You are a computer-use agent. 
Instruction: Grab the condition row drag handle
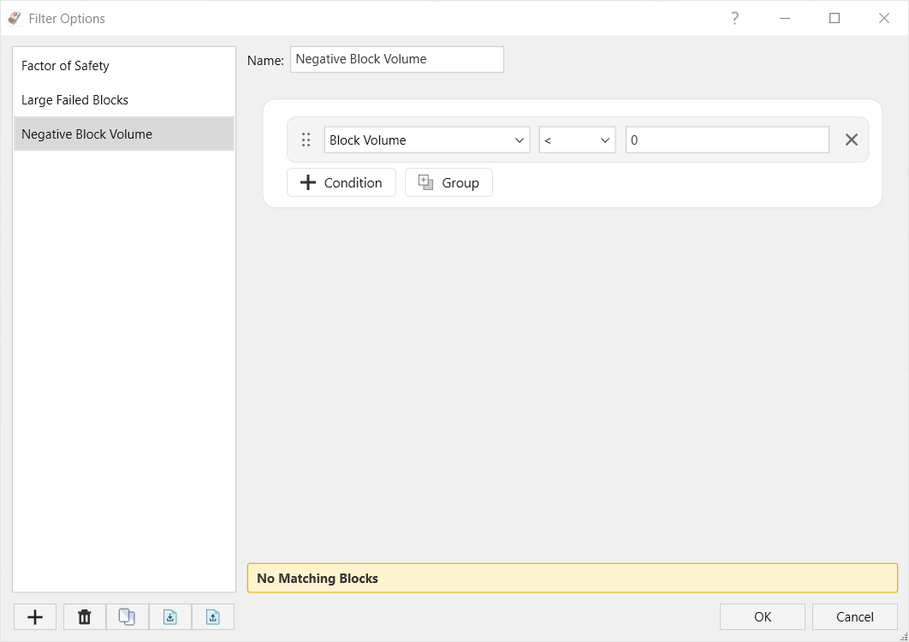[306, 140]
